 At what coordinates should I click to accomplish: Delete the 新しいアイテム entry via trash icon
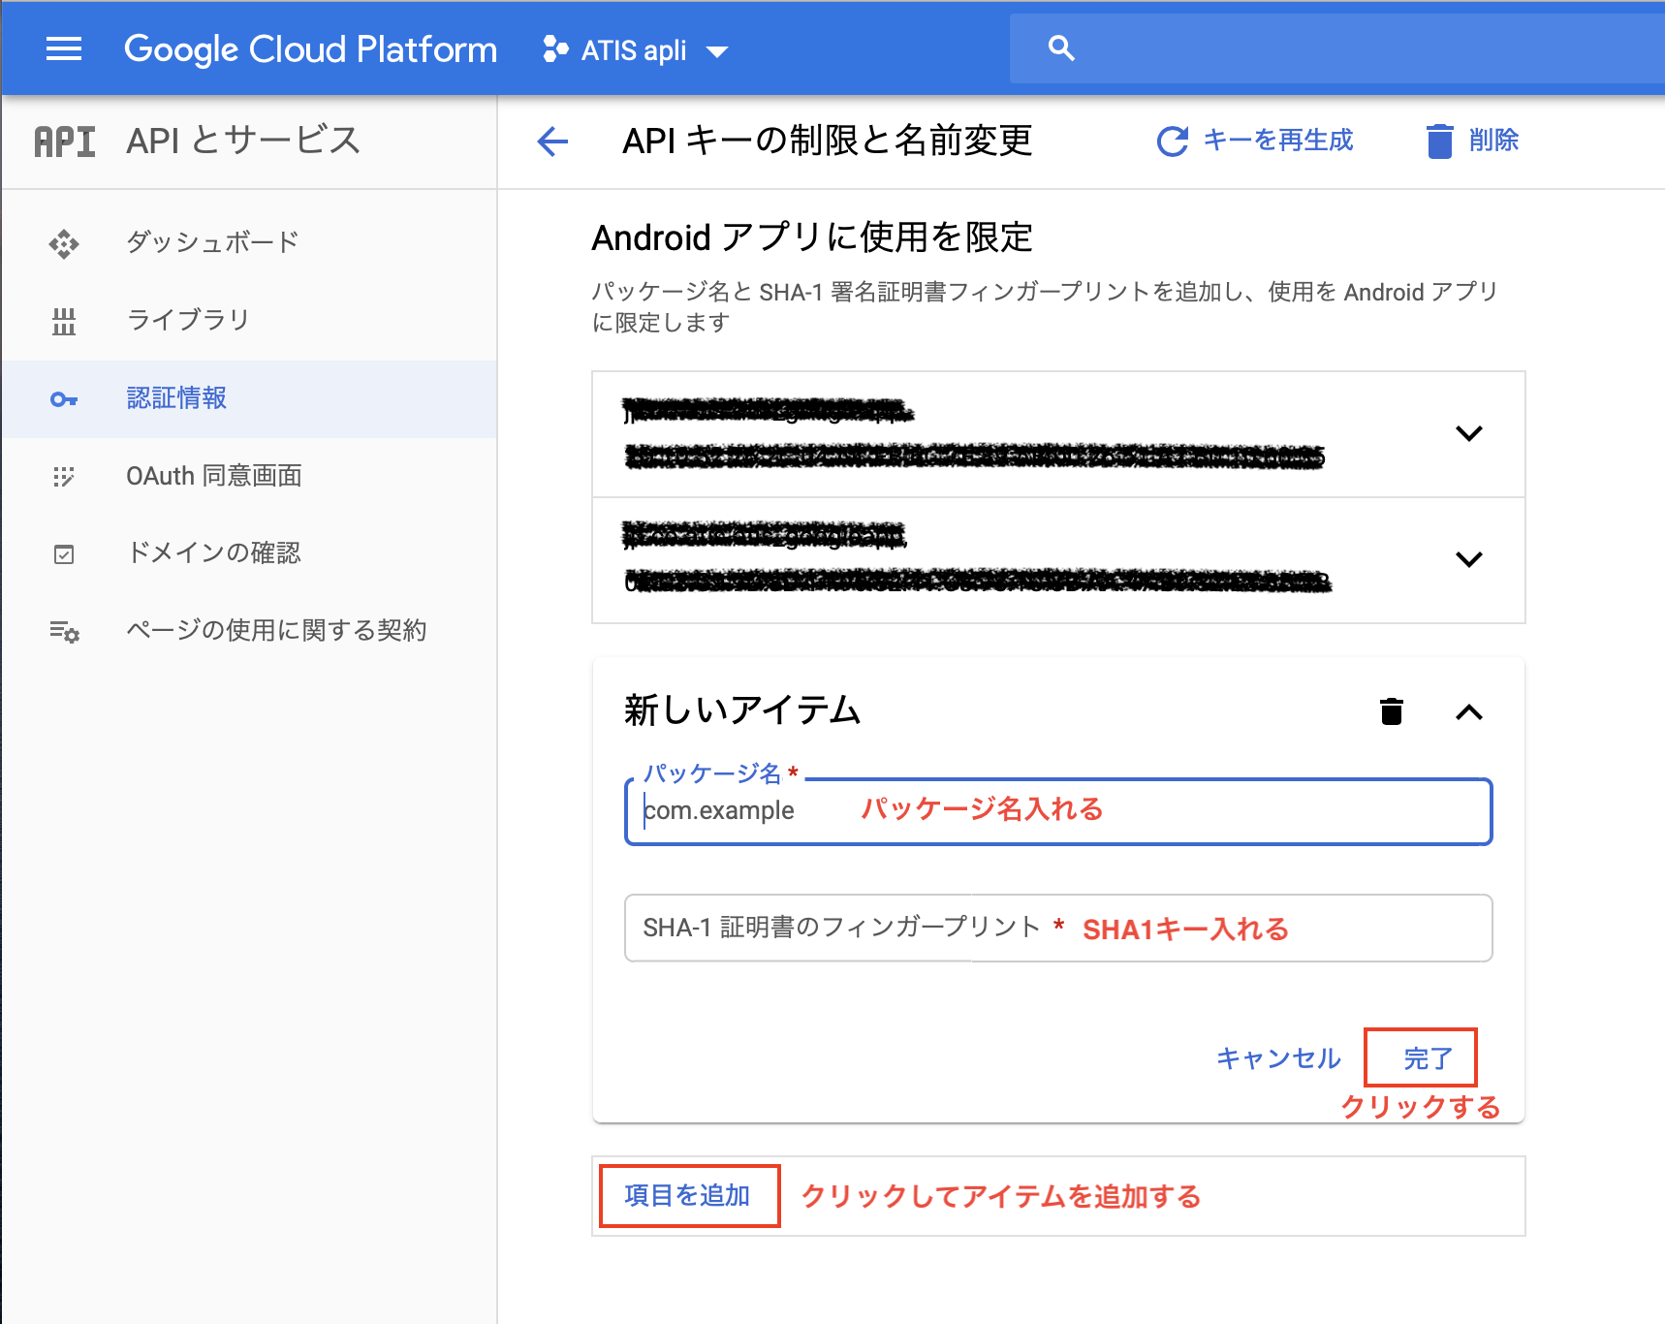click(1392, 711)
